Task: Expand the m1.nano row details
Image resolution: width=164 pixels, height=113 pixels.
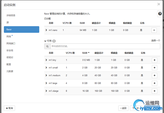Action: pyautogui.click(x=46, y=30)
